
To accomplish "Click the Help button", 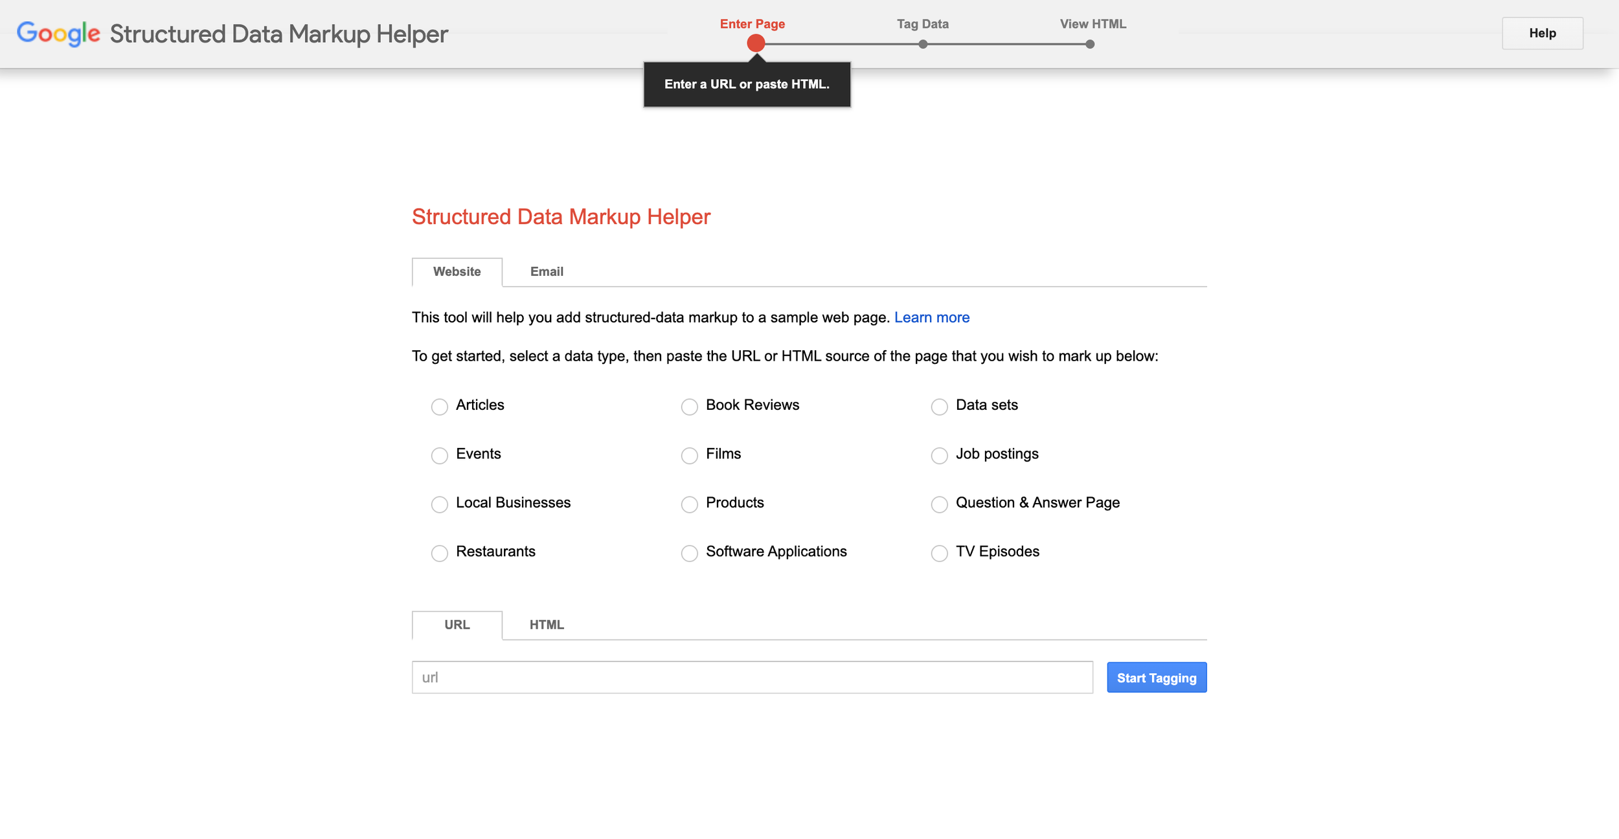I will coord(1542,33).
